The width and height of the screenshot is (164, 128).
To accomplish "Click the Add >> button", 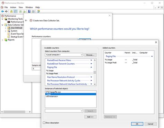I will pyautogui.click(x=90, y=117).
